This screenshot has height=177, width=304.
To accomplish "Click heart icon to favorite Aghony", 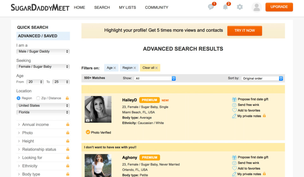I will pyautogui.click(x=234, y=168).
